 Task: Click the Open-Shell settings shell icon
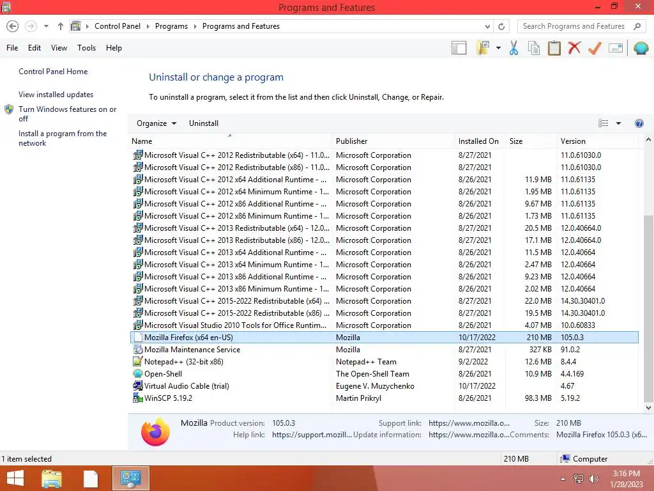[x=641, y=48]
